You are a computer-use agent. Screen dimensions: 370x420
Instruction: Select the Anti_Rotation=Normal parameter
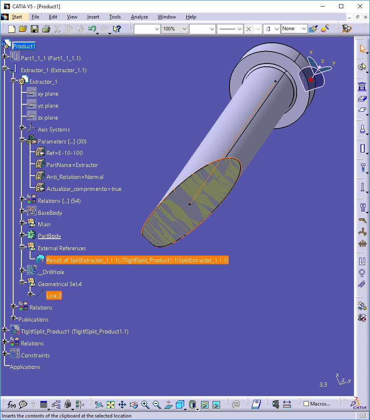point(75,177)
